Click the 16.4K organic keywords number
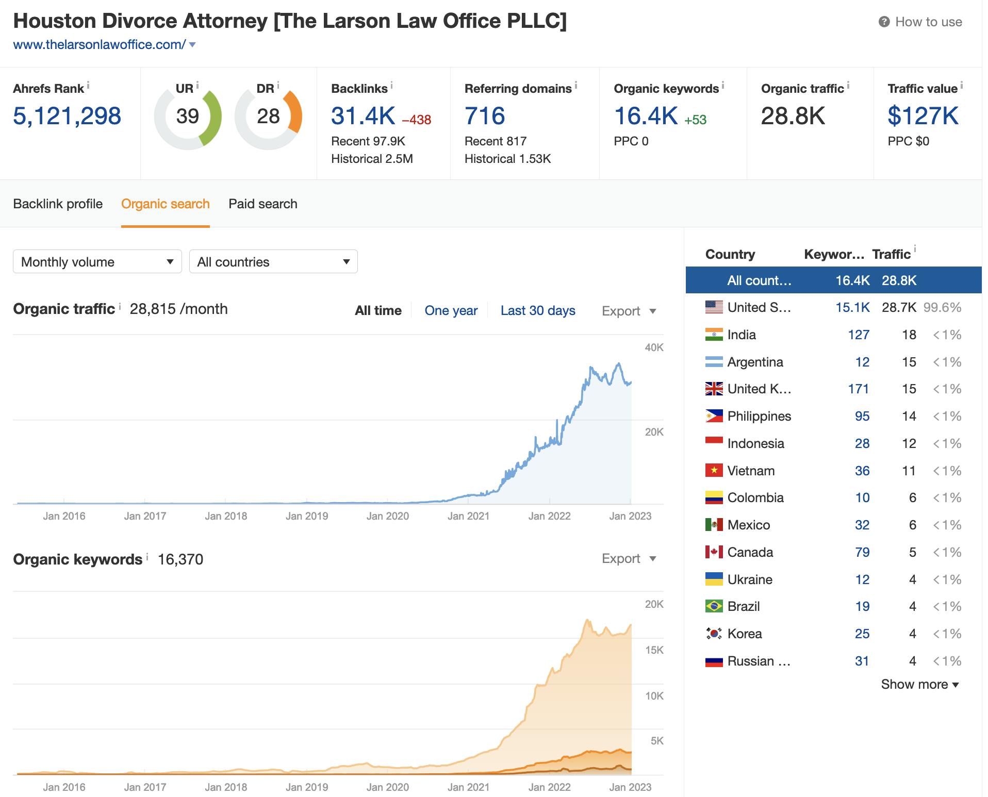This screenshot has height=797, width=988. 646,115
